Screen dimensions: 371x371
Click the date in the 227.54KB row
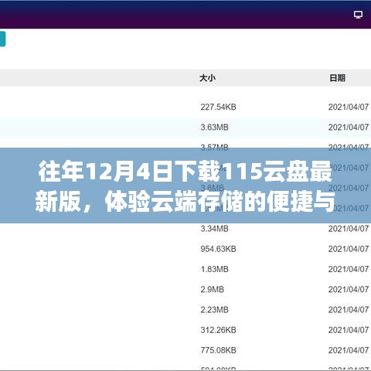(x=349, y=107)
